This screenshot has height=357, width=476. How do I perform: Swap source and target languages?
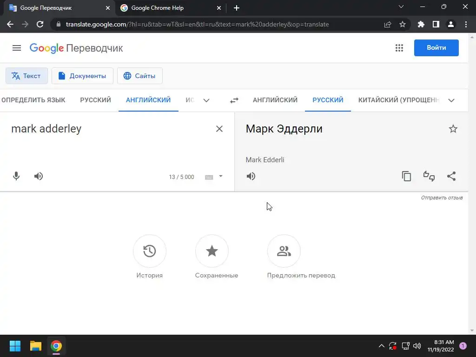click(234, 100)
